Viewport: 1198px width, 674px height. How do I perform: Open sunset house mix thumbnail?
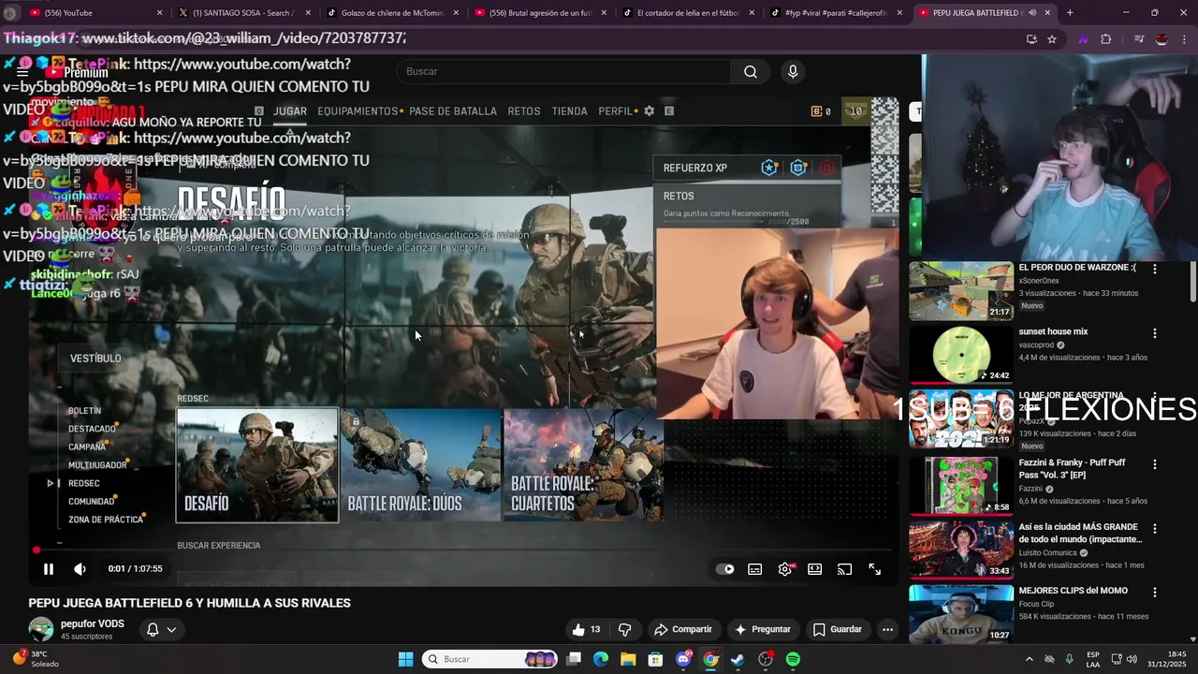coord(960,356)
